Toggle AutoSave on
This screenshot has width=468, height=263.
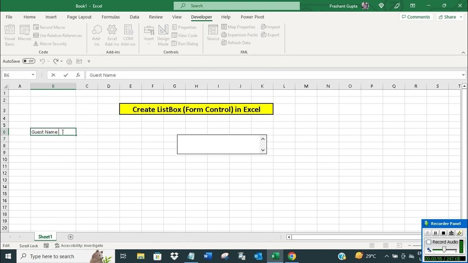coord(29,61)
